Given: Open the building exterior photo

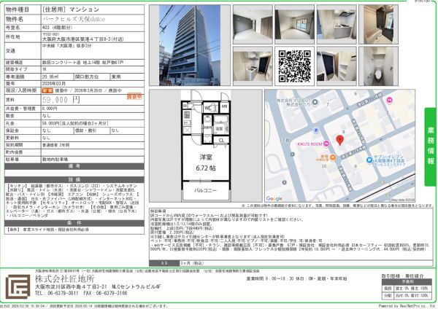Looking at the screenshot, I should (190, 45).
